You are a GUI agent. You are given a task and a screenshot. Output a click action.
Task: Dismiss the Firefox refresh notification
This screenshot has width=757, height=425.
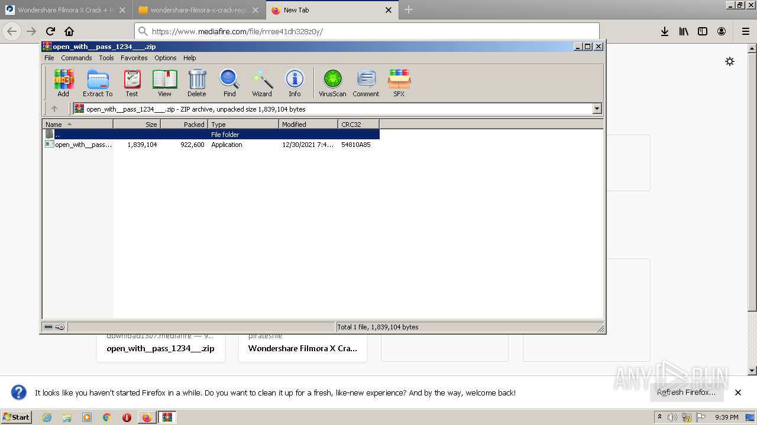tap(738, 393)
